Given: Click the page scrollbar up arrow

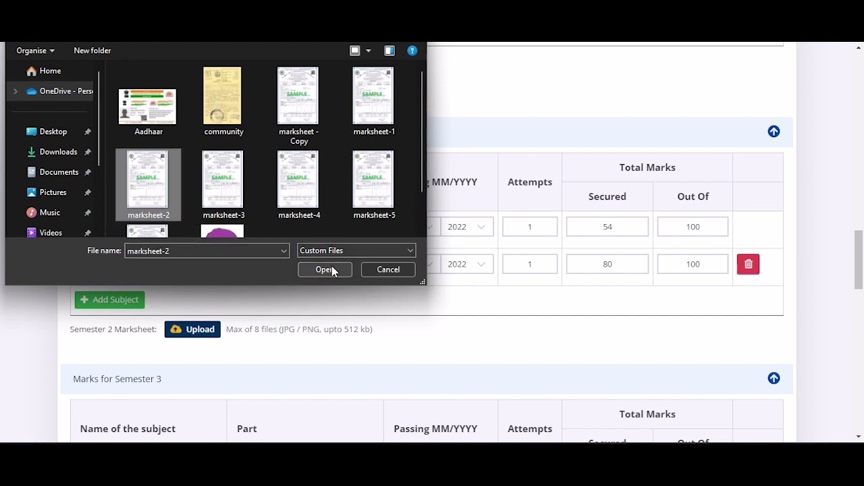Looking at the screenshot, I should pos(859,47).
